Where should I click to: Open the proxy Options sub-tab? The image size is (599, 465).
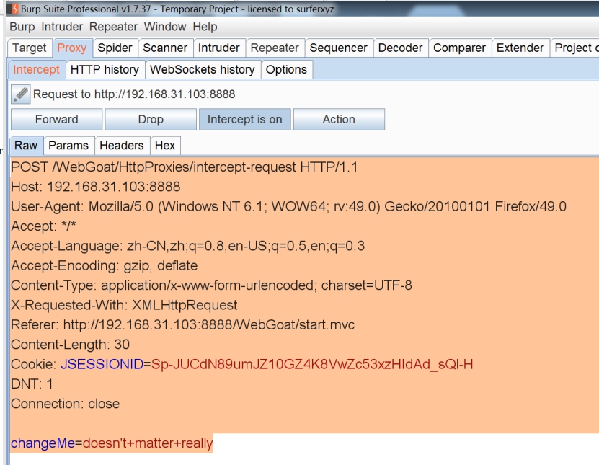[x=286, y=69]
